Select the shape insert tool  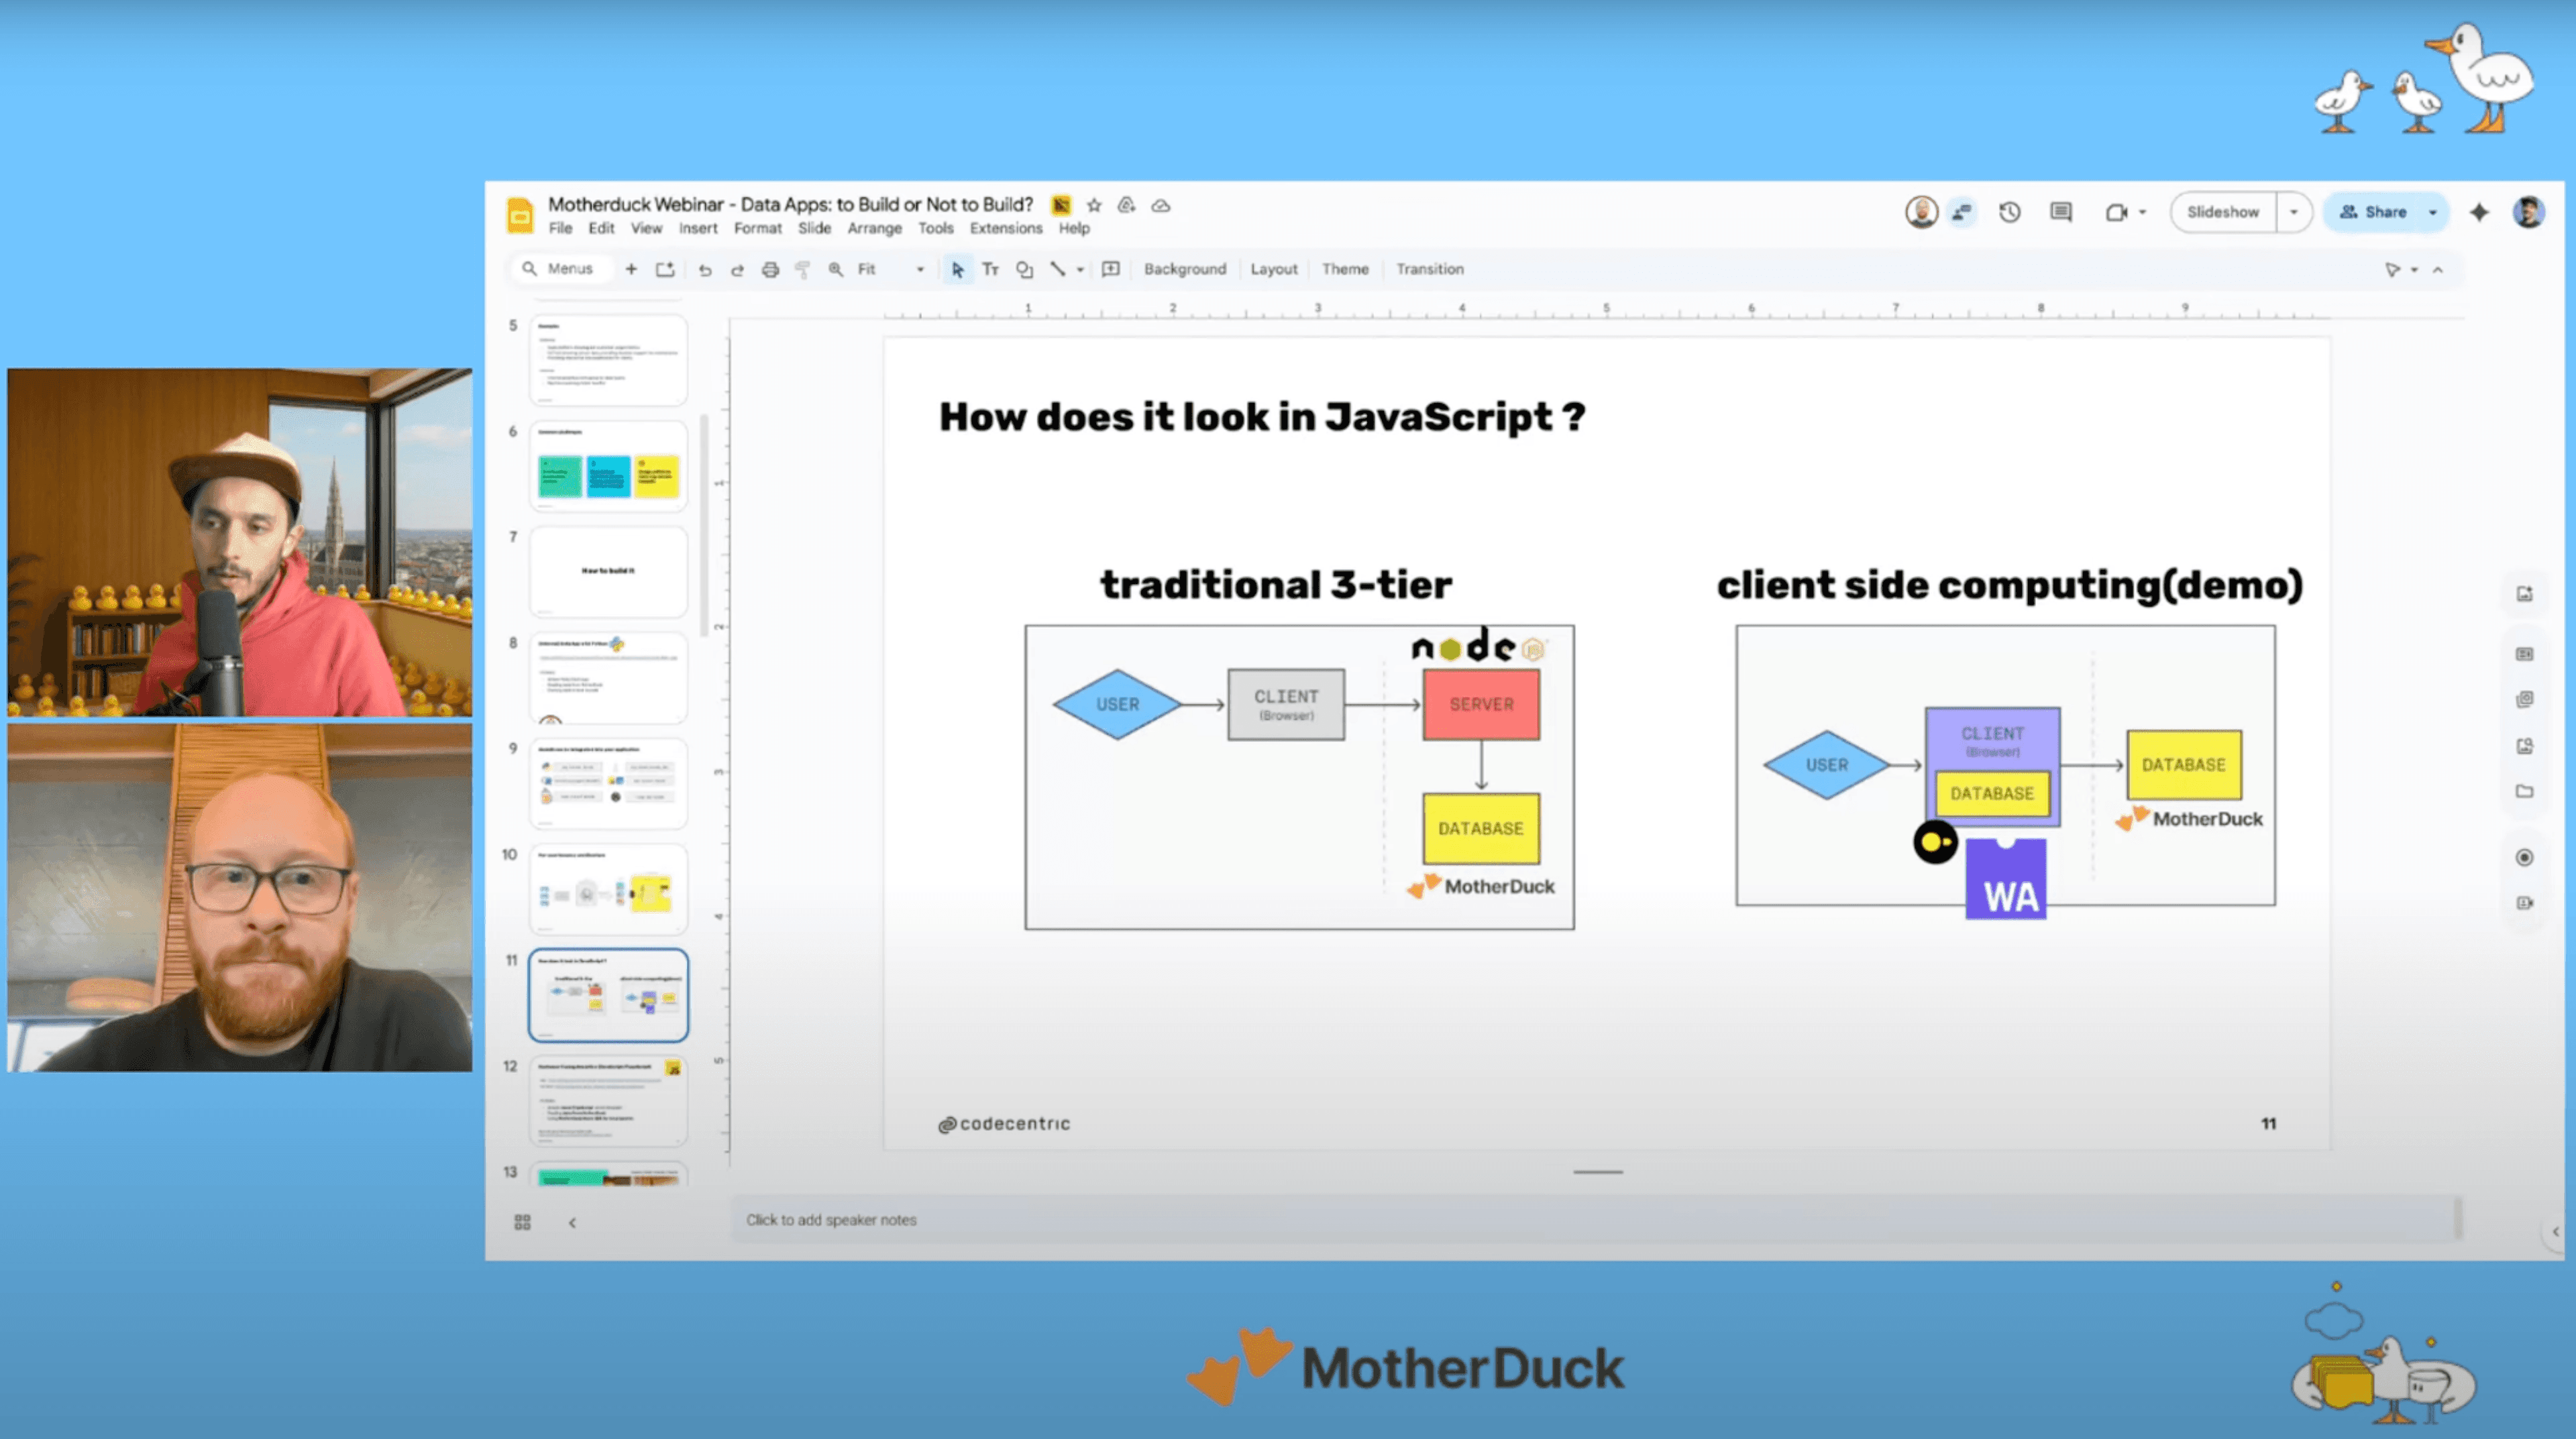tap(1024, 270)
